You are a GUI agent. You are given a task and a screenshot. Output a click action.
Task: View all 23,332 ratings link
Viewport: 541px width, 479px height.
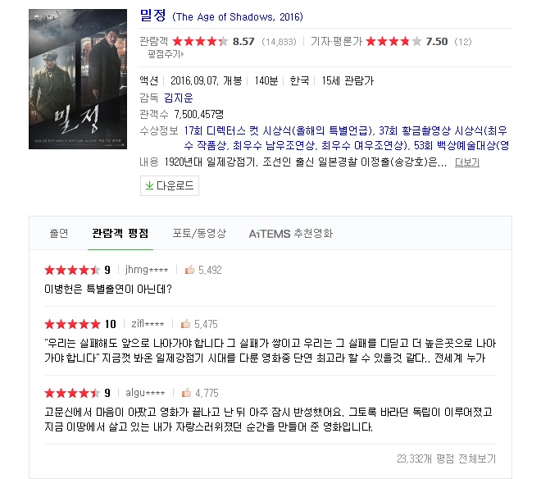click(446, 458)
